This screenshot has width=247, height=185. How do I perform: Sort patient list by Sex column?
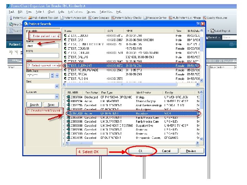click(180, 31)
